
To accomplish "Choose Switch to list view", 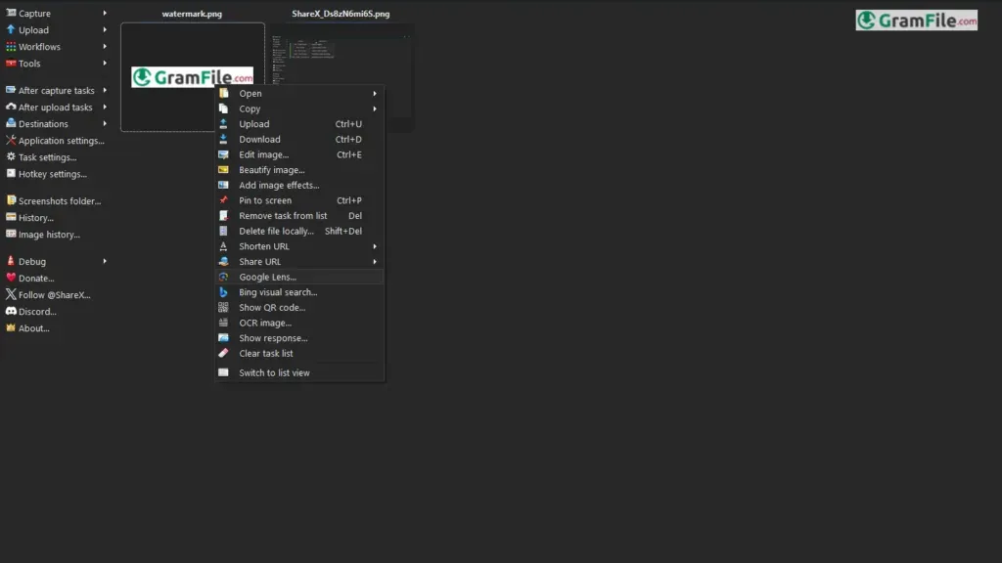I will (299, 372).
